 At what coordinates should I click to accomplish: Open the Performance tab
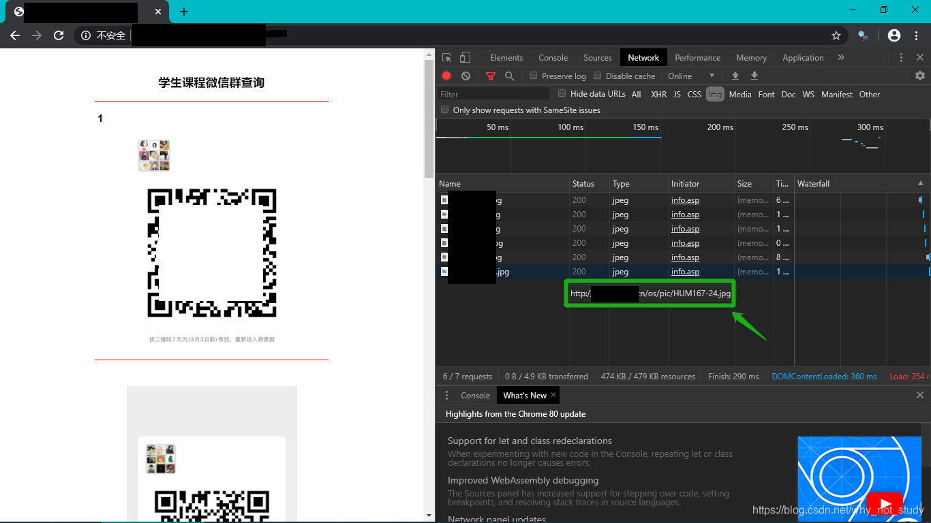click(697, 58)
